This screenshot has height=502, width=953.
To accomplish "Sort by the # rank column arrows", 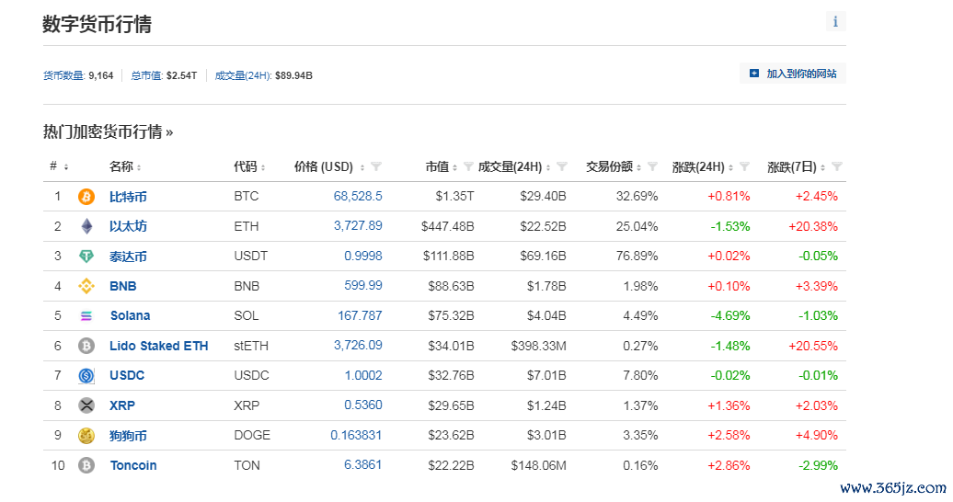I will tap(65, 167).
